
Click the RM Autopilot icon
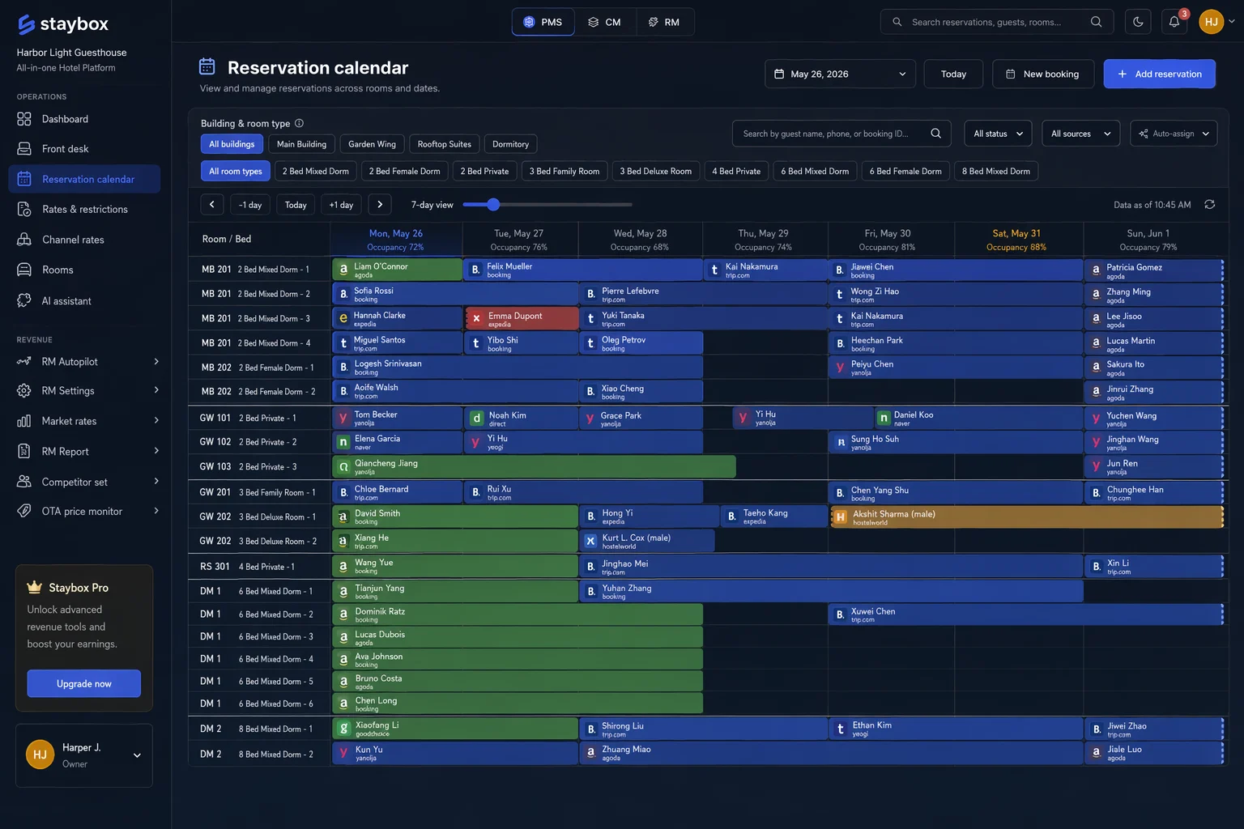click(x=24, y=361)
